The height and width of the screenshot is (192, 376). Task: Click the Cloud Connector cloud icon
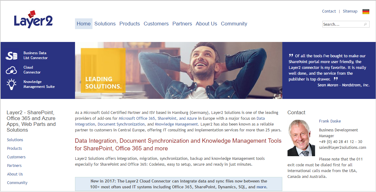point(11,70)
